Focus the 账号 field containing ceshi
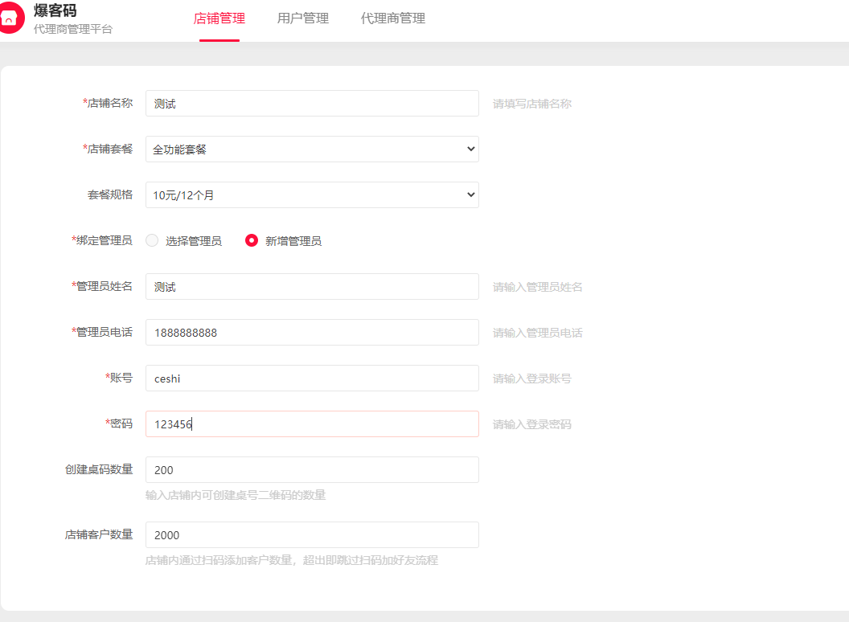The image size is (849, 622). tap(312, 379)
